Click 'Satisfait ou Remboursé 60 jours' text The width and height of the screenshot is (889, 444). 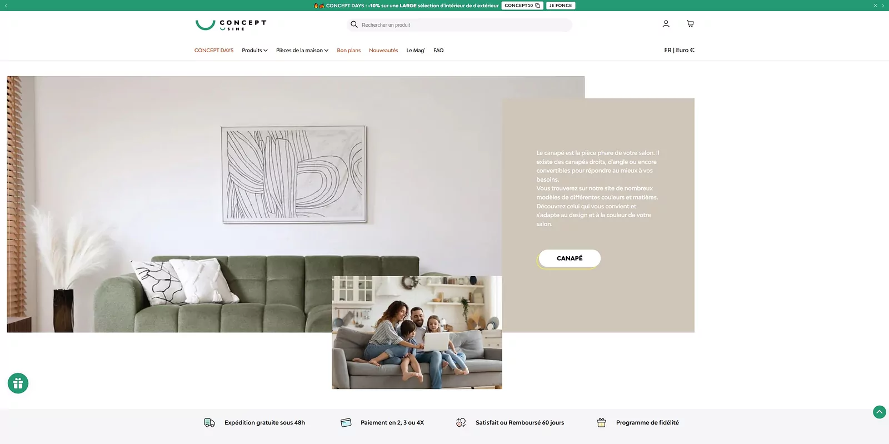pyautogui.click(x=520, y=423)
